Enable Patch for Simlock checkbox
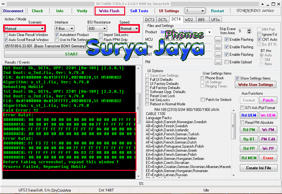 [x=203, y=100]
